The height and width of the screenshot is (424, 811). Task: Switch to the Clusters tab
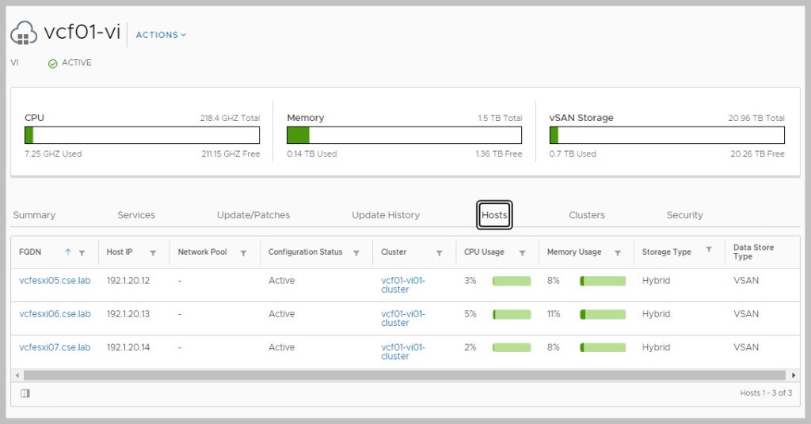click(586, 215)
